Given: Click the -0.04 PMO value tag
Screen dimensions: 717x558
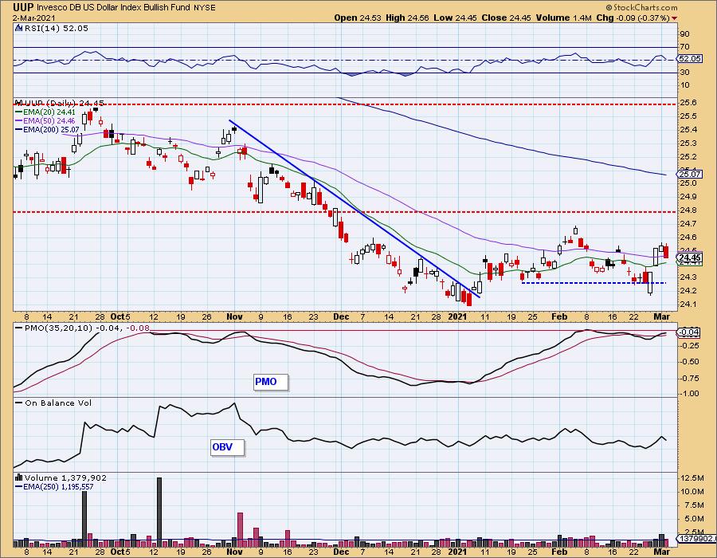Looking at the screenshot, I should click(x=688, y=332).
